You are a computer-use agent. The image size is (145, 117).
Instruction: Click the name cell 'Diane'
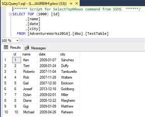pos(29,101)
